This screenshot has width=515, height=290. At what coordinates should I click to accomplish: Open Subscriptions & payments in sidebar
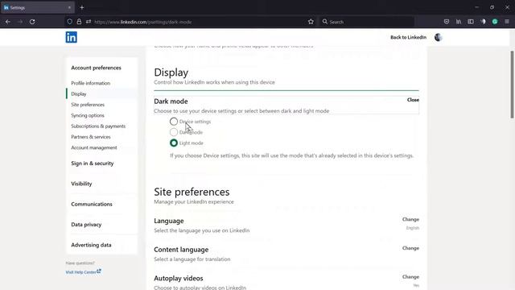(x=98, y=126)
